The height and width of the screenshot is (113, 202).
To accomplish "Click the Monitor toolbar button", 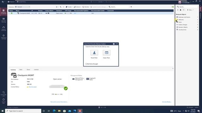I will click(86, 7).
